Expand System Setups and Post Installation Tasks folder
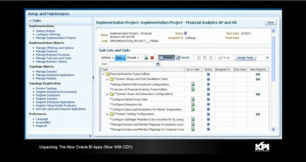 coord(107,79)
